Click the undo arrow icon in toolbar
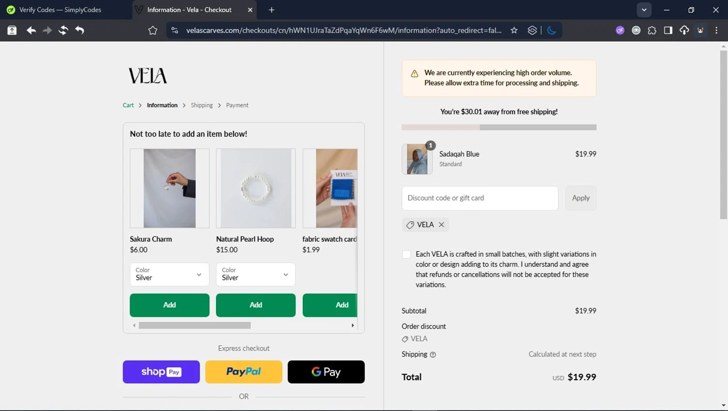Image resolution: width=728 pixels, height=411 pixels. pyautogui.click(x=80, y=31)
